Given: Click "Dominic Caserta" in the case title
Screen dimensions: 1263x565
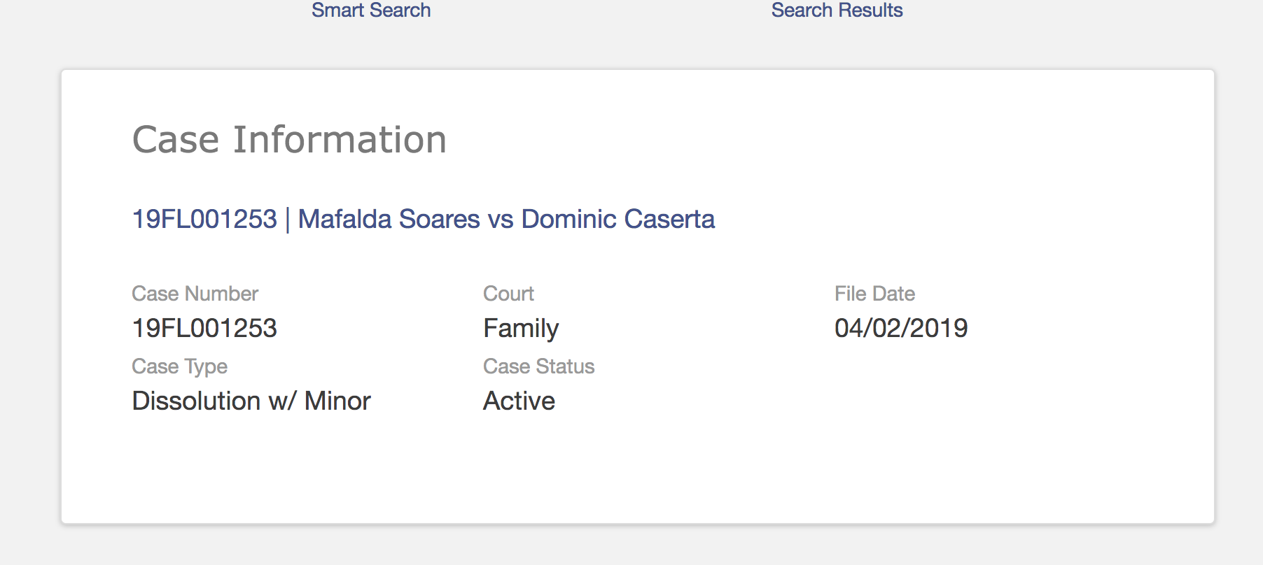Looking at the screenshot, I should click(x=618, y=219).
